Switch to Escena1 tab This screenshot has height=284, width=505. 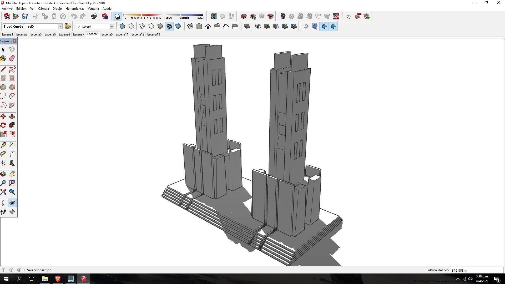point(7,34)
